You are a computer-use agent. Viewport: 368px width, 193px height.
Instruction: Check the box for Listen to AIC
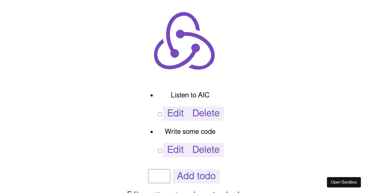pos(160,114)
